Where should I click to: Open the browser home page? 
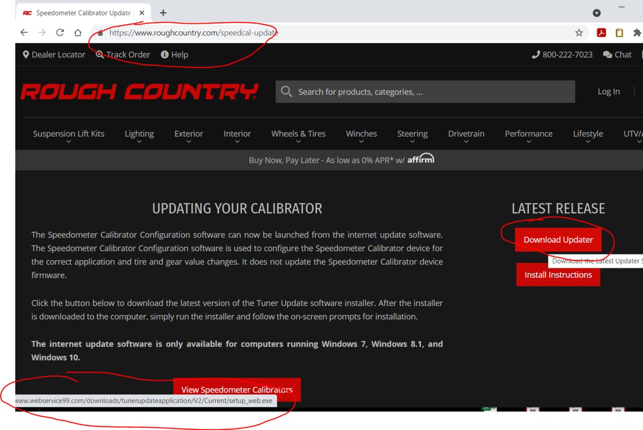coord(78,33)
